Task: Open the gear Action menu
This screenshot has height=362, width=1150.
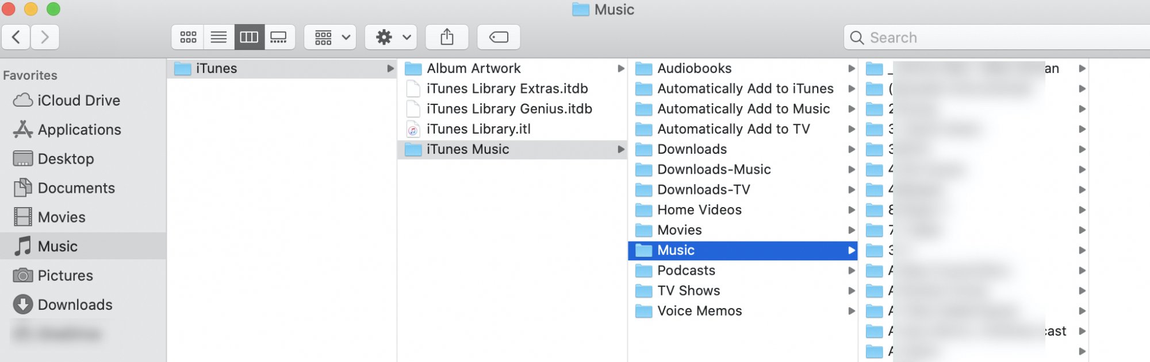Action: (391, 37)
